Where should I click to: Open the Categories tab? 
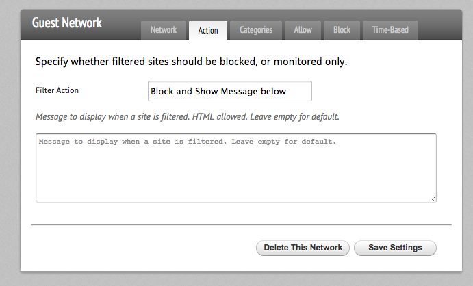[x=256, y=30]
